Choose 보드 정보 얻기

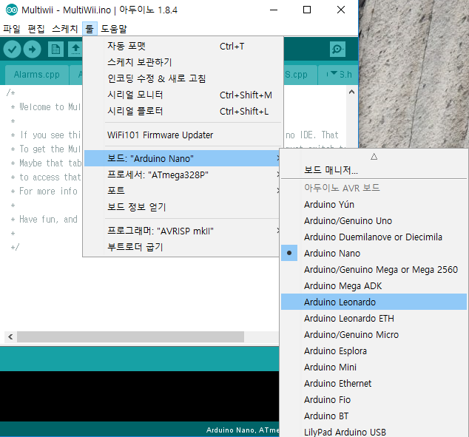pos(183,207)
